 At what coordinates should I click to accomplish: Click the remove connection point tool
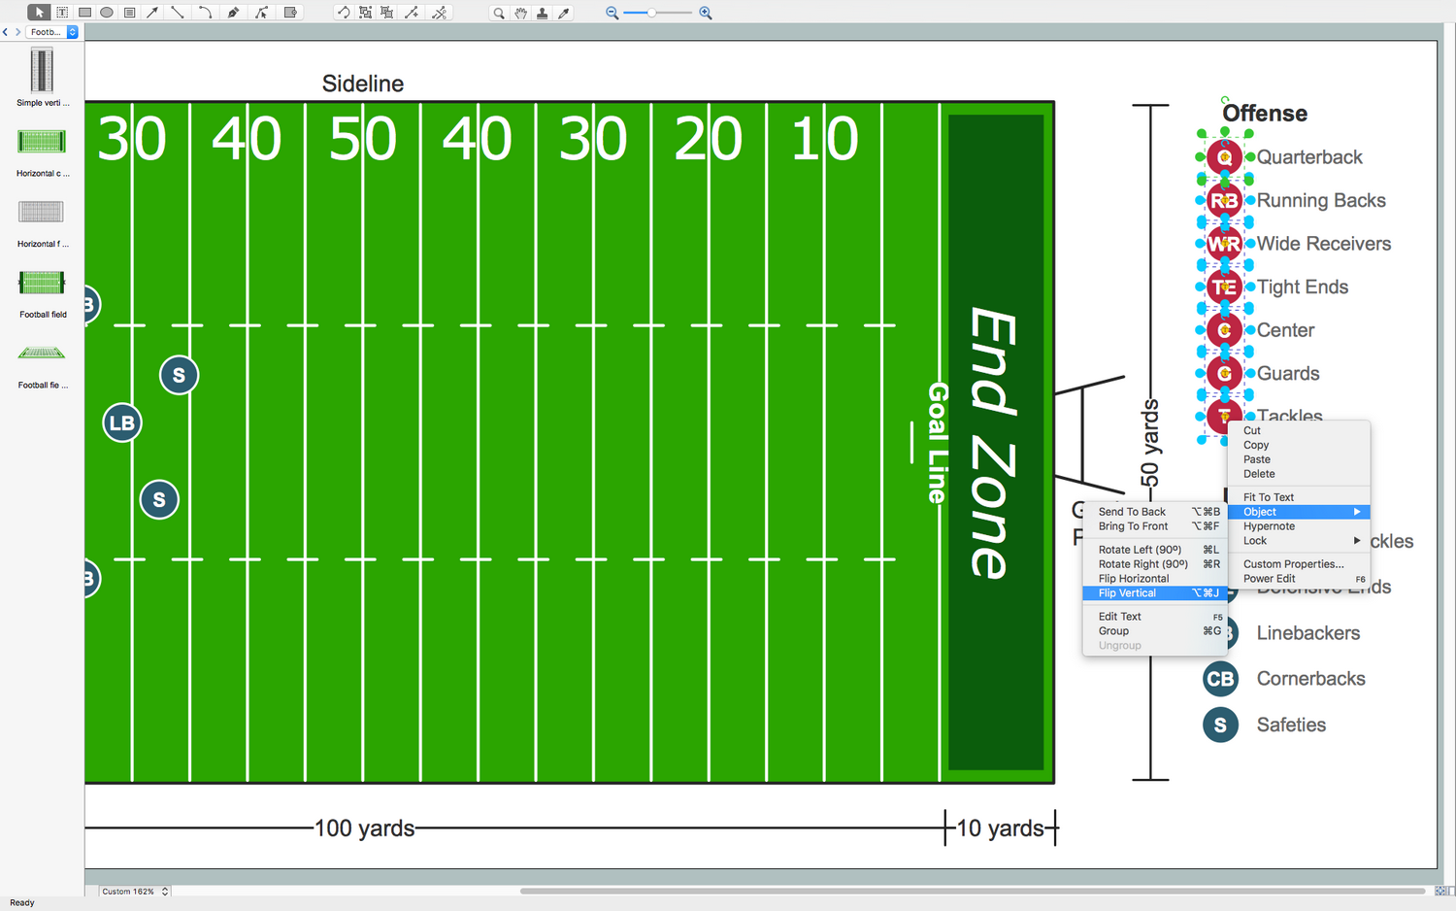click(440, 13)
